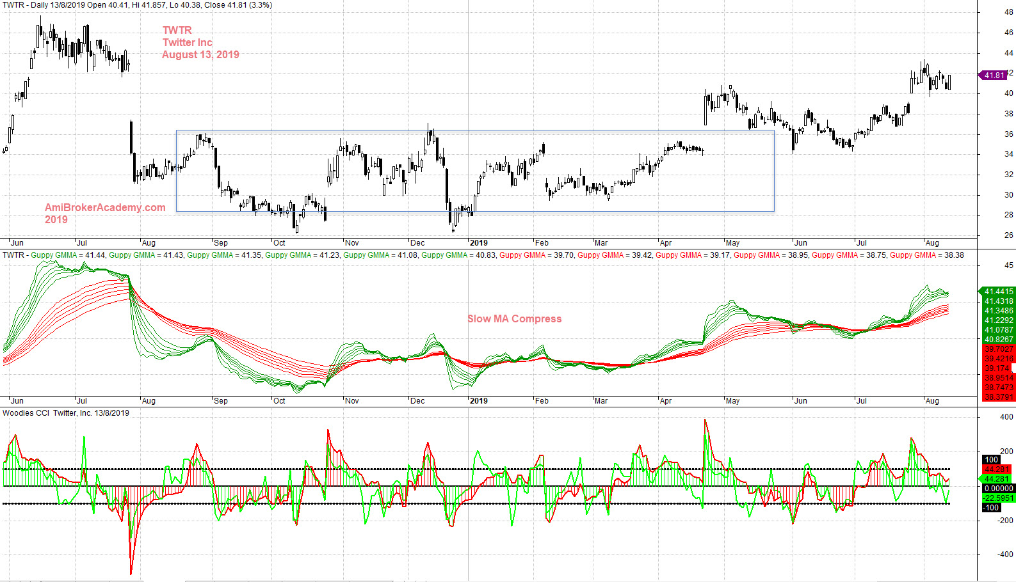1016x582 pixels.
Task: Select the green 40.8267 GMMA value label
Action: click(x=997, y=340)
